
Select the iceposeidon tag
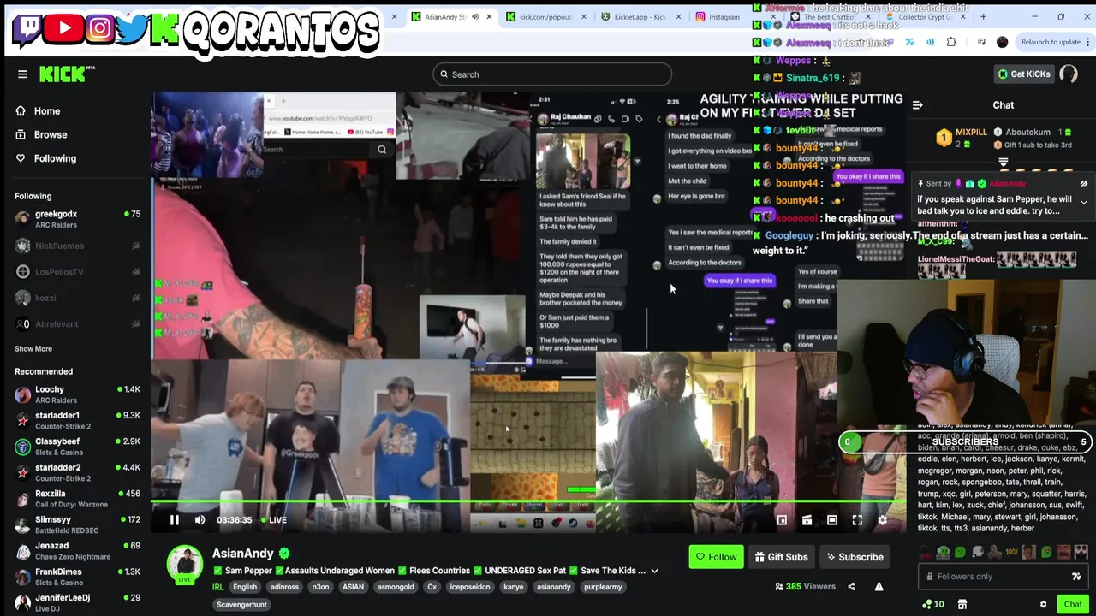pos(470,587)
